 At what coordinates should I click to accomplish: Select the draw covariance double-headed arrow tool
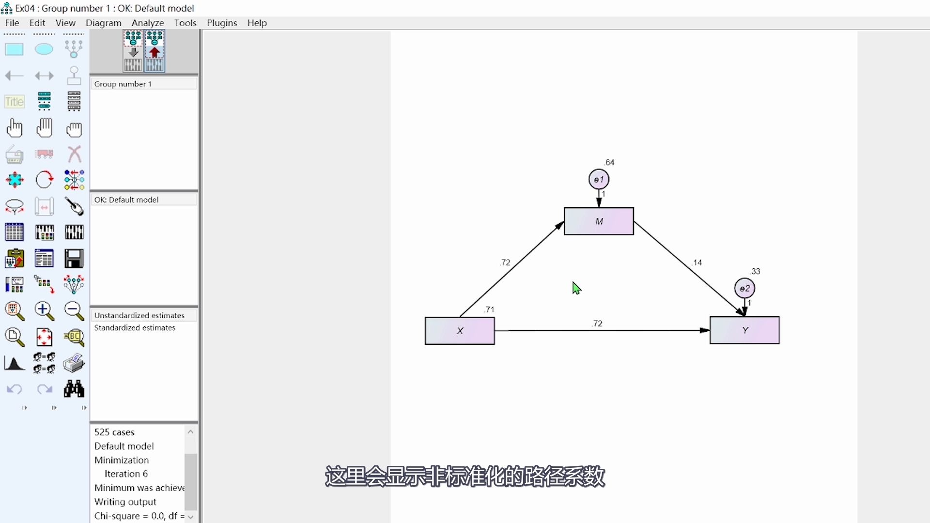coord(44,76)
